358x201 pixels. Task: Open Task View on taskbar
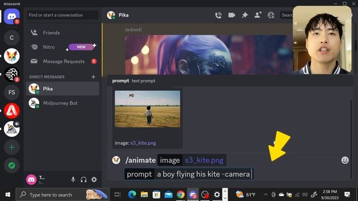pyautogui.click(x=117, y=195)
